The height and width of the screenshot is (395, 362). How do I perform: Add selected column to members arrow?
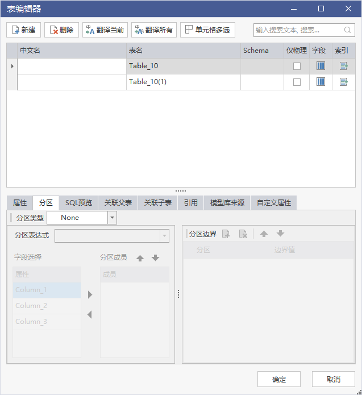click(x=90, y=295)
